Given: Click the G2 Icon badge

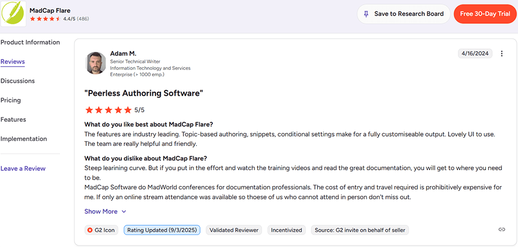Looking at the screenshot, I should click(x=102, y=230).
